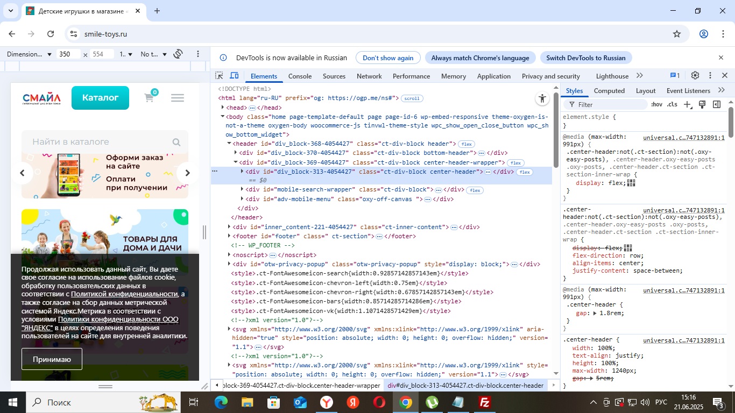The width and height of the screenshot is (735, 413).
Task: Click the accessibility tree icon in Elements
Action: pyautogui.click(x=542, y=98)
